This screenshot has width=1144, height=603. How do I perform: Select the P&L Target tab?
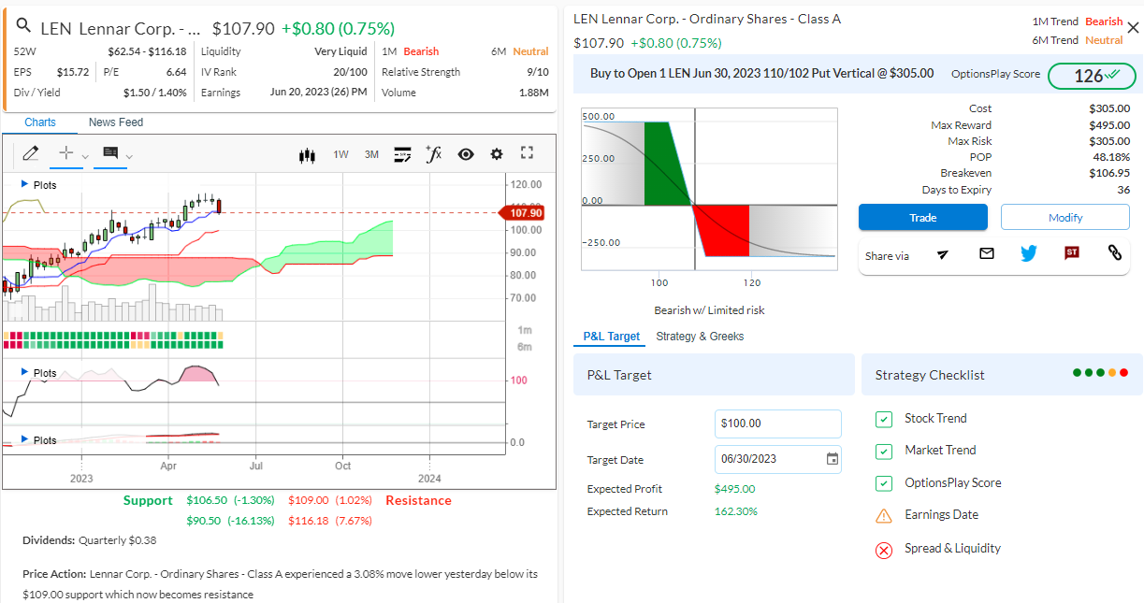pos(612,337)
